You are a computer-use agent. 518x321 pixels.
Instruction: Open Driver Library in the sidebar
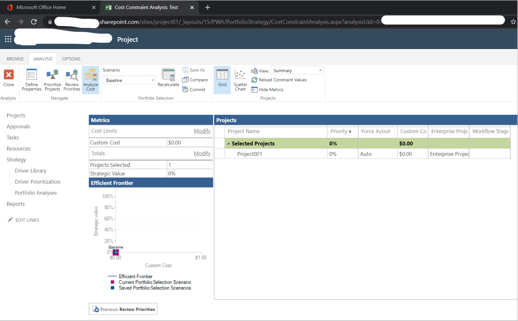(31, 171)
